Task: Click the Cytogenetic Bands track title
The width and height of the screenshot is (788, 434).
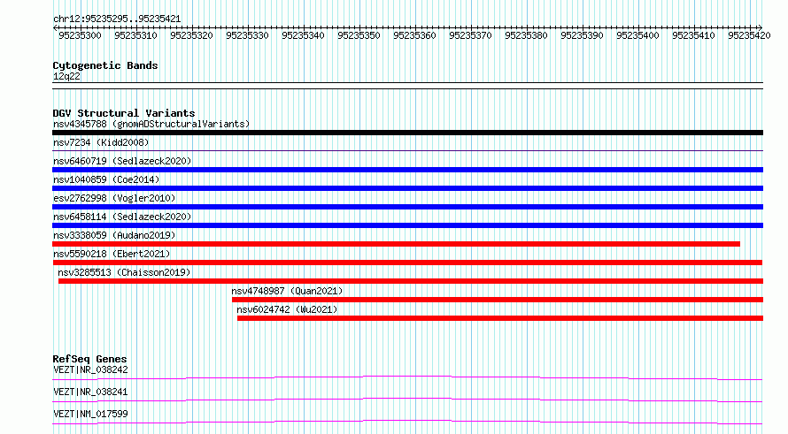Action: click(x=105, y=65)
